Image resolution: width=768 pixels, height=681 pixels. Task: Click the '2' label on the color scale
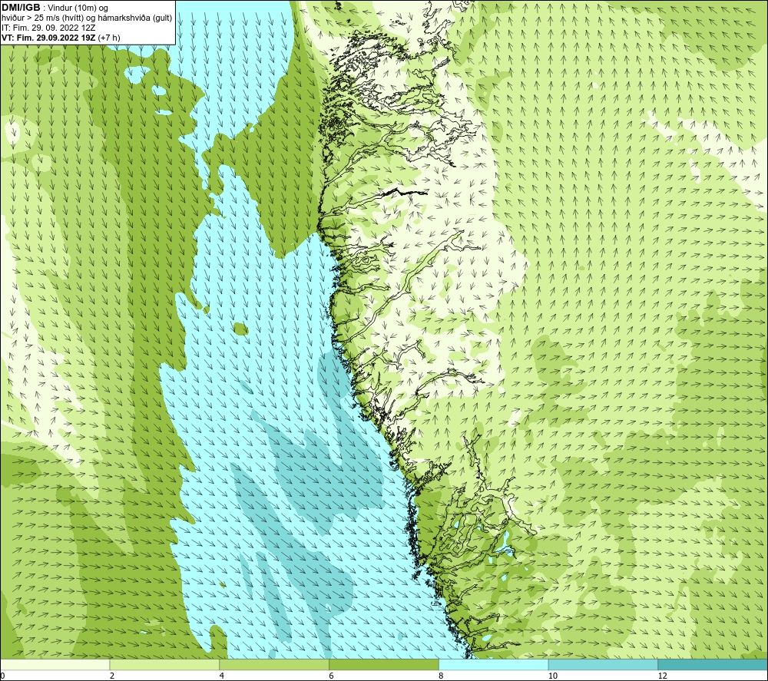tap(112, 676)
